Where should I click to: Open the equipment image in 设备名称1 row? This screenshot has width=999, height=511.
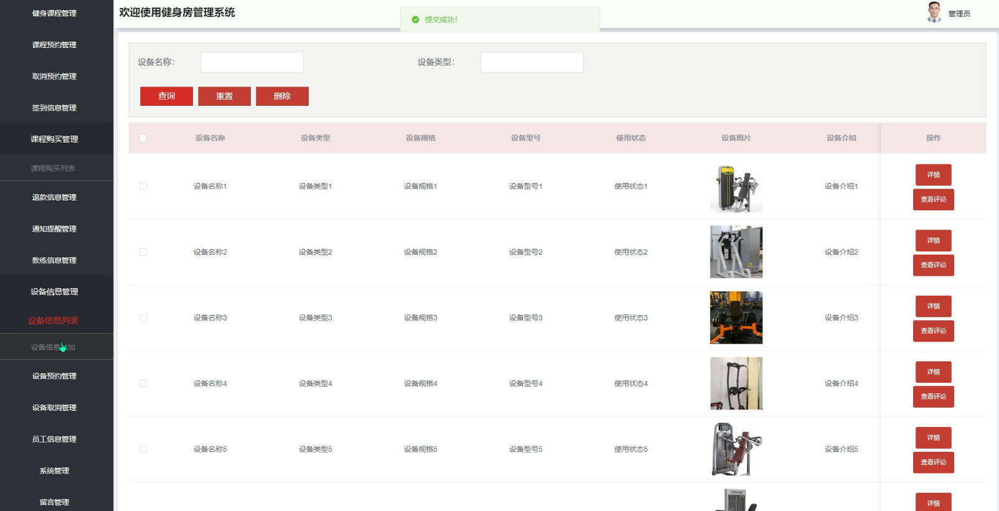click(x=736, y=187)
